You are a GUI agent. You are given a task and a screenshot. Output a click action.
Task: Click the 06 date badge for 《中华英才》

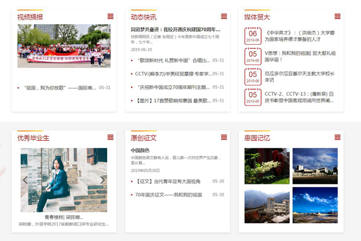click(253, 36)
